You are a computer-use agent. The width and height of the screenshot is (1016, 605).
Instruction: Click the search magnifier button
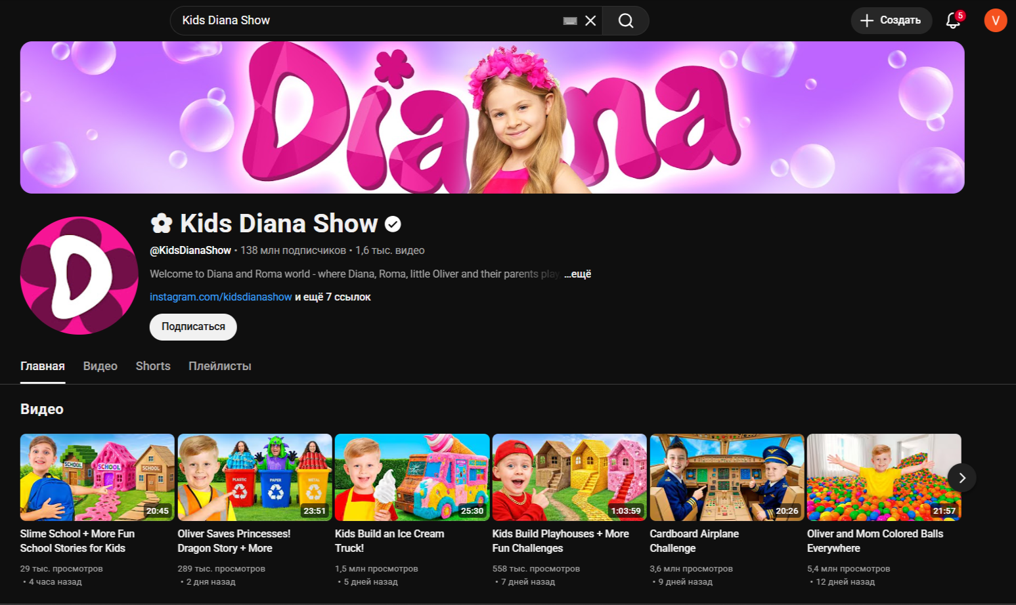pyautogui.click(x=626, y=20)
